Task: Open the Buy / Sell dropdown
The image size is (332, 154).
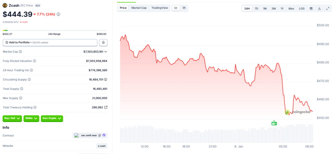Action: [x=12, y=118]
